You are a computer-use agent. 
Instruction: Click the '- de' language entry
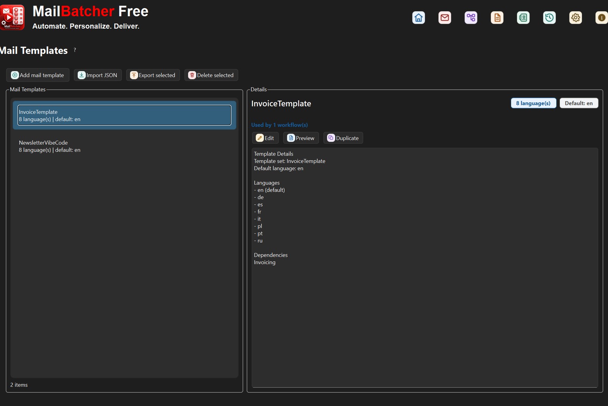(259, 197)
